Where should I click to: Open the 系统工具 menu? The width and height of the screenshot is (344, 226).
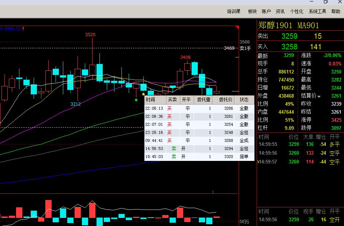point(317,11)
